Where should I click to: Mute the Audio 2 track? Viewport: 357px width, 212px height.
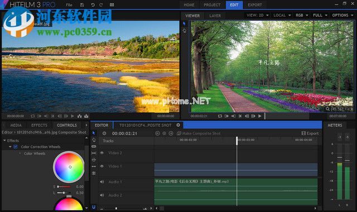(x=102, y=195)
